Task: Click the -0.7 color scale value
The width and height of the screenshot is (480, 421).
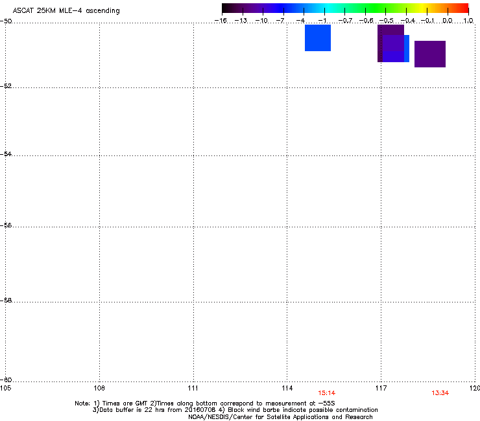Action: 345,21
